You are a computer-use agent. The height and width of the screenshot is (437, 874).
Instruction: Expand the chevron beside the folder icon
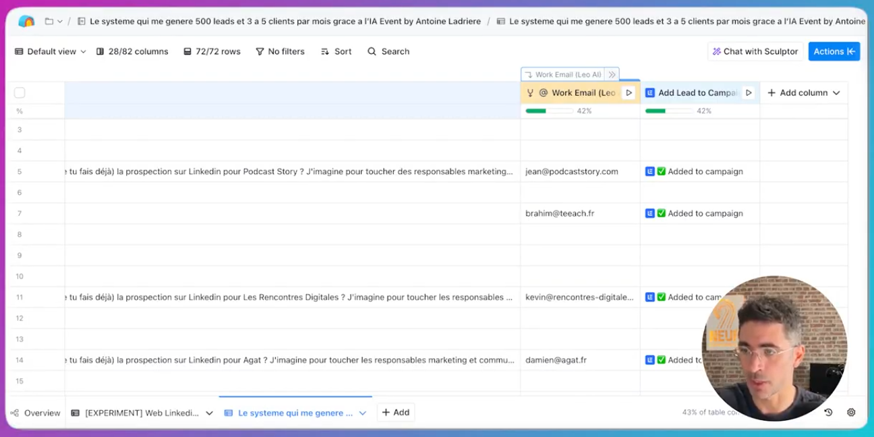pos(60,22)
